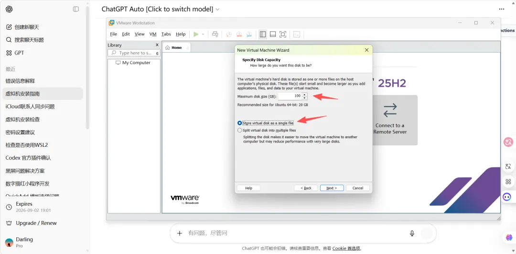Screen dimensions: 516x254
Task: Open the VM menu in VMware Workstation
Action: (x=153, y=34)
